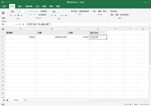This screenshot has height=106, width=151.
Task: Click the cell borders icon
Action: [18, 15]
